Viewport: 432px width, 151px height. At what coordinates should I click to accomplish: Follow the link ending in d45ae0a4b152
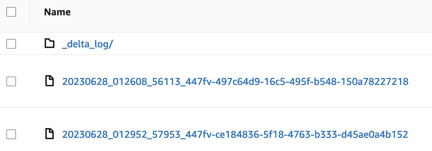pyautogui.click(x=235, y=134)
